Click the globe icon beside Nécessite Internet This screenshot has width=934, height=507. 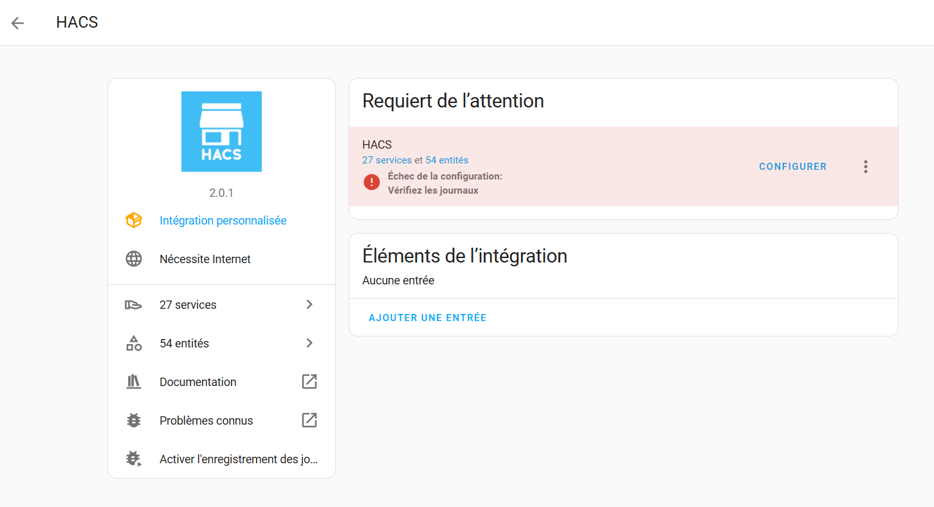point(133,259)
